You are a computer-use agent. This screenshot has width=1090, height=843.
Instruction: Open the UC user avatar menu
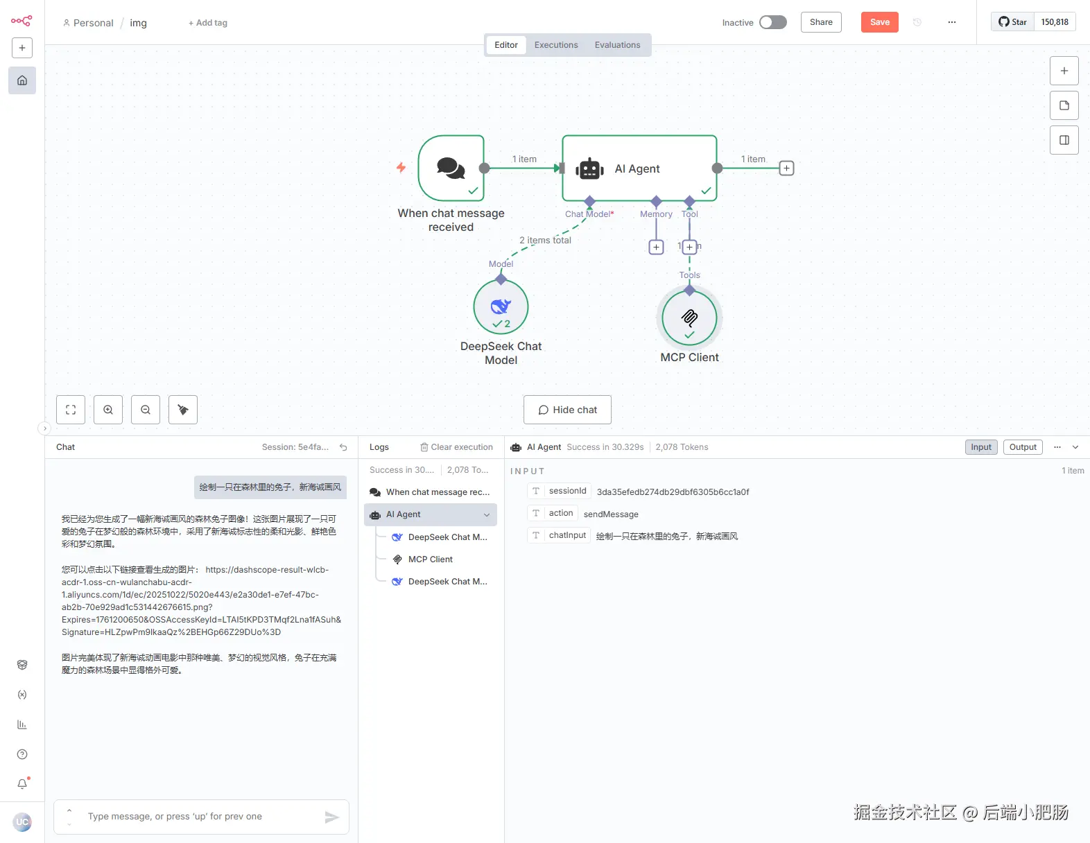point(22,822)
